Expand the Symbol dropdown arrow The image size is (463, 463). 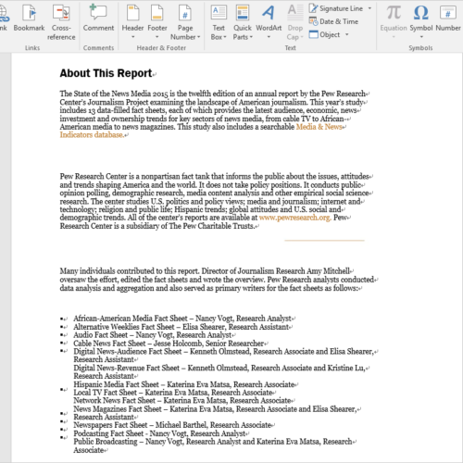point(421,37)
